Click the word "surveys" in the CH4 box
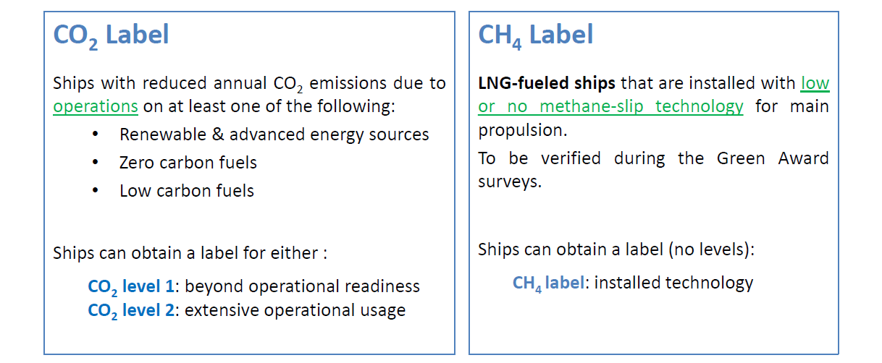 point(509,181)
